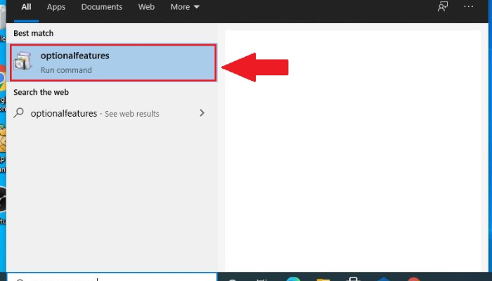Switch to the All search tab

(27, 7)
